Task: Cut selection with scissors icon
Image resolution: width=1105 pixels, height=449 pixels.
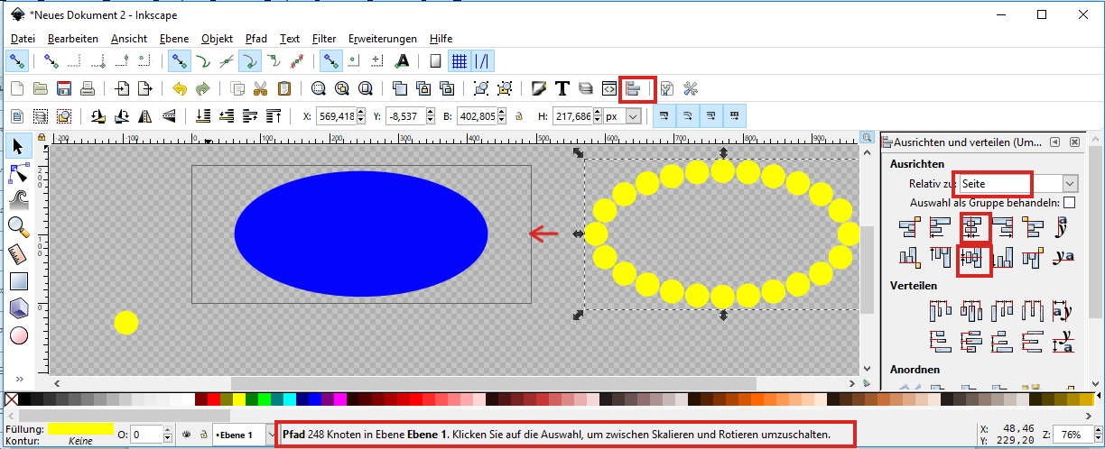Action: (x=261, y=88)
